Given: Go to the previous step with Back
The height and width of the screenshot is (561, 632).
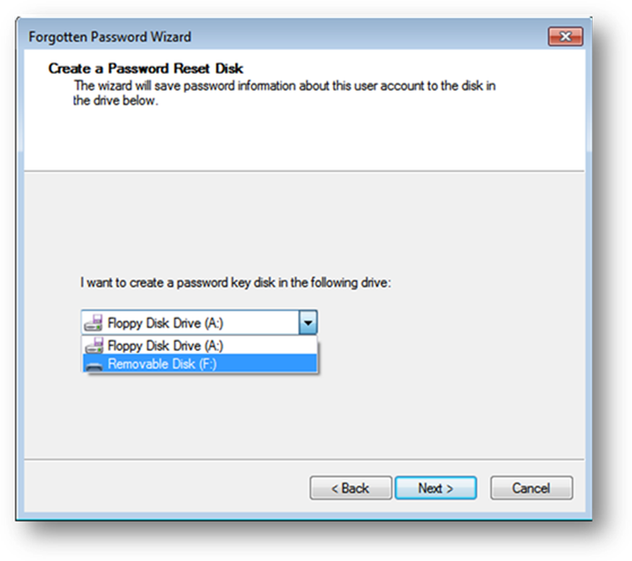Looking at the screenshot, I should 351,488.
